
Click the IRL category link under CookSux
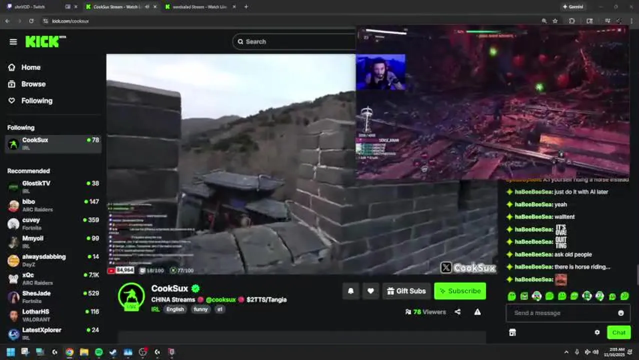click(155, 309)
